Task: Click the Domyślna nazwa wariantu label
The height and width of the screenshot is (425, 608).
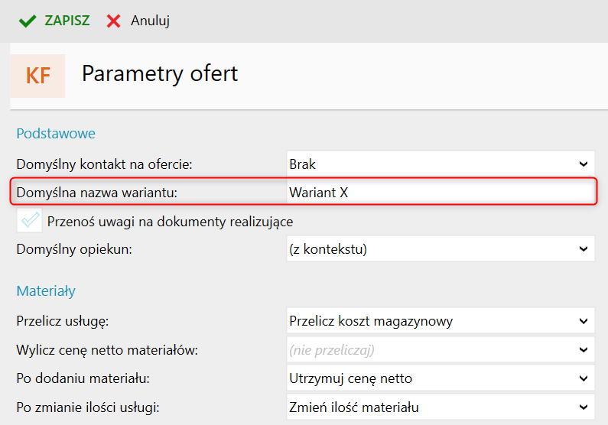Action: click(96, 193)
